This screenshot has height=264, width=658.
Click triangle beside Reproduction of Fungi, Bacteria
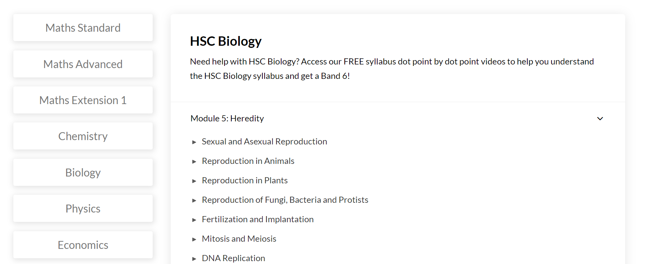tap(194, 201)
